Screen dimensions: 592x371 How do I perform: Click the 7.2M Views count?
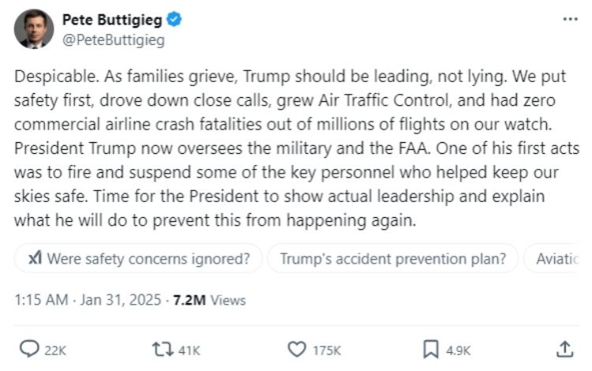pos(209,300)
